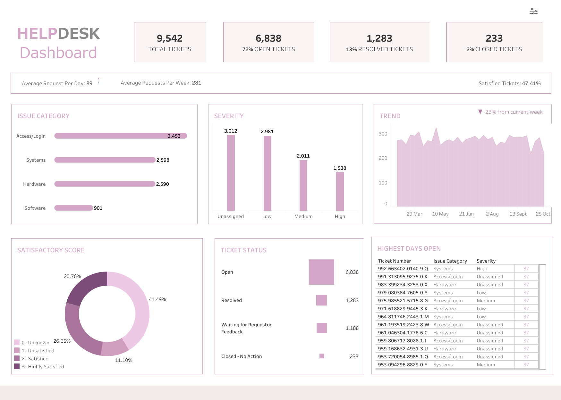Viewport: 561px width, 400px height.
Task: Click the 13 Sept trend axis label
Action: 518,214
